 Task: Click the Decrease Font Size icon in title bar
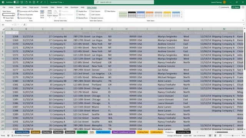(x=42, y=2)
